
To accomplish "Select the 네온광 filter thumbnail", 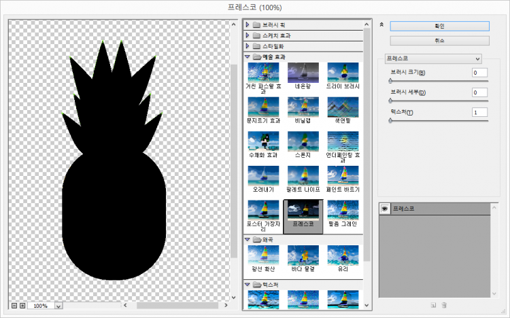I will [303, 73].
